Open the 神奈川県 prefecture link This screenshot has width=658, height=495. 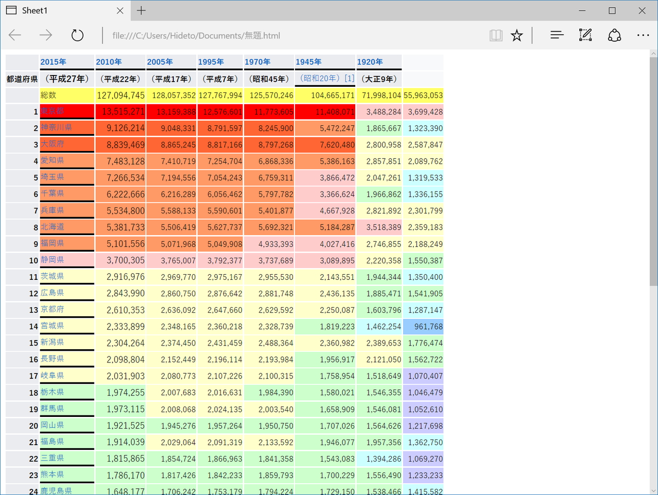coord(57,127)
